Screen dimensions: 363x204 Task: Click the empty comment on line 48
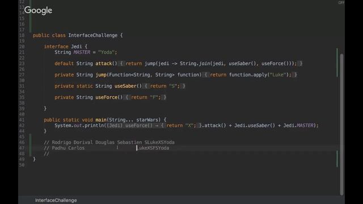click(x=47, y=154)
